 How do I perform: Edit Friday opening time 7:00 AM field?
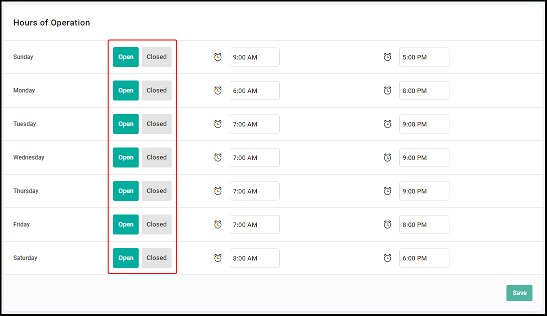pos(255,224)
